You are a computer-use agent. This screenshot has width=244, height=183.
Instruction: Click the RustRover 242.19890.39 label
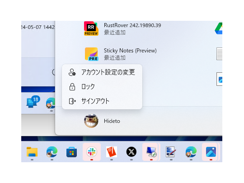[x=132, y=25]
